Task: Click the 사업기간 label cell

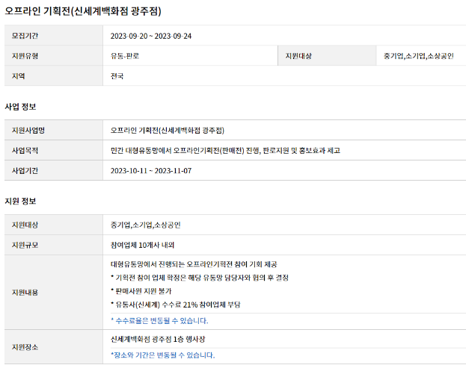Action: (x=54, y=170)
